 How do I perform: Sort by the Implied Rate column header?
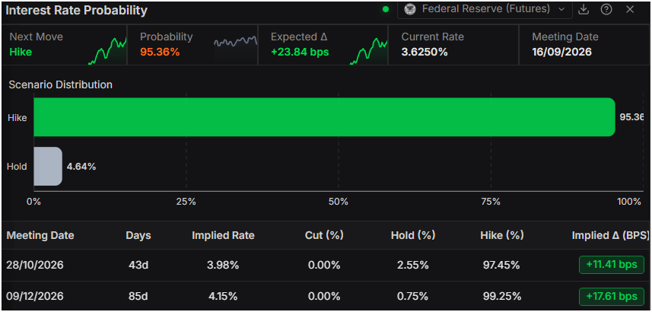click(223, 235)
